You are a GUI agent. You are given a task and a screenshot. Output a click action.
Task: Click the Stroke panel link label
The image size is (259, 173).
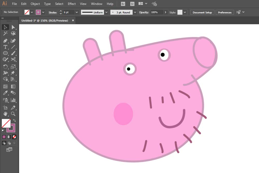click(53, 12)
